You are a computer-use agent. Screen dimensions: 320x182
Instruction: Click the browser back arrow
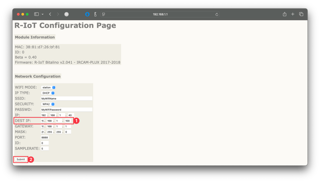click(50, 14)
